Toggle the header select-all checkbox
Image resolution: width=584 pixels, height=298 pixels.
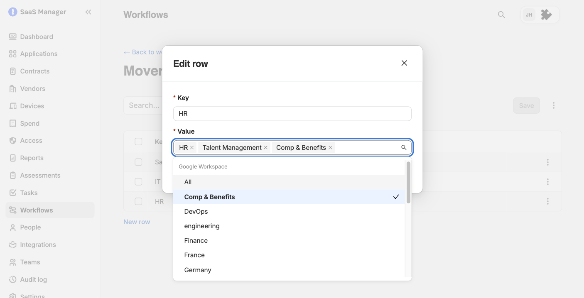[x=138, y=142]
